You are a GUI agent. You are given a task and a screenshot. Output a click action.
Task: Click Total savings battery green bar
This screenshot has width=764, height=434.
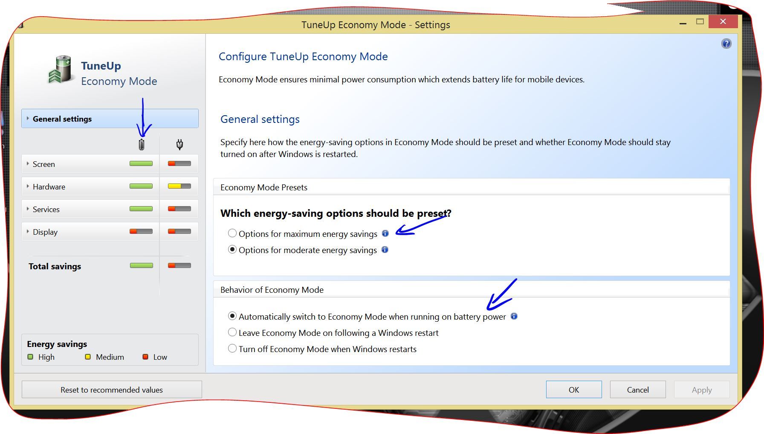[x=141, y=265]
